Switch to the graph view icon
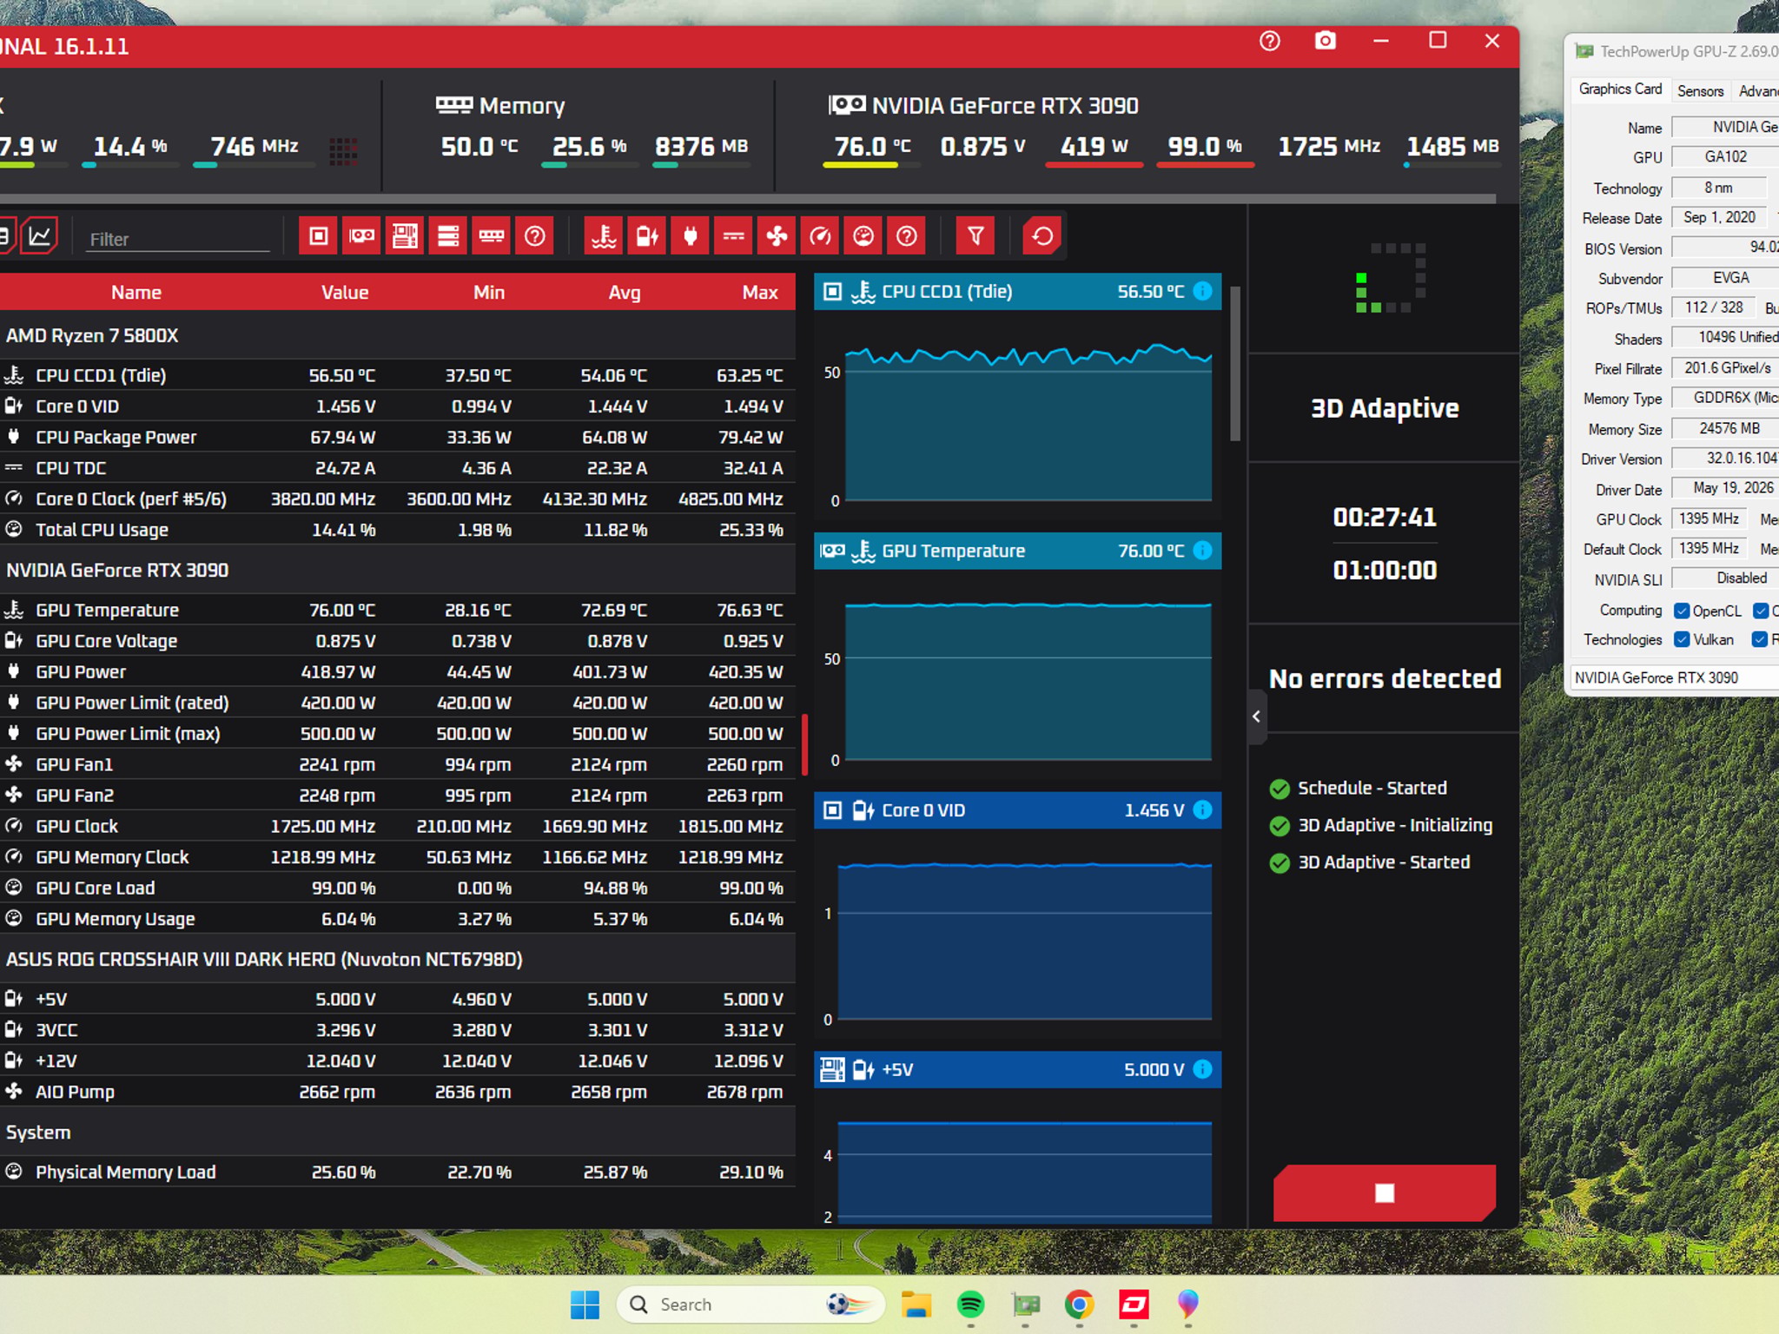The image size is (1779, 1334). click(40, 236)
